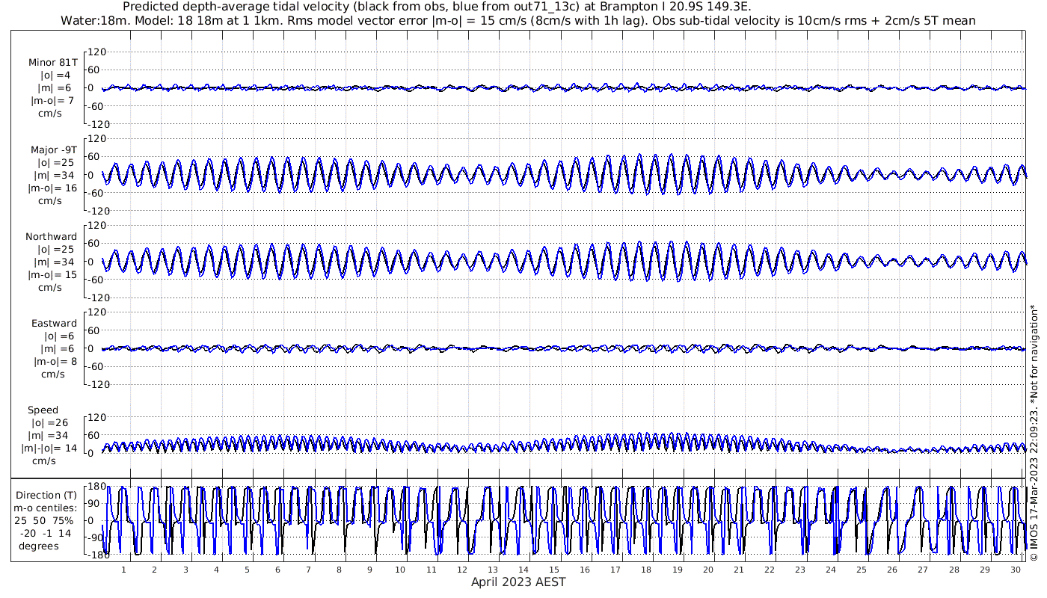Click the subtitle line beginning 'Water:18m. Model: 18 18m'
1047x598 pixels.
[518, 20]
